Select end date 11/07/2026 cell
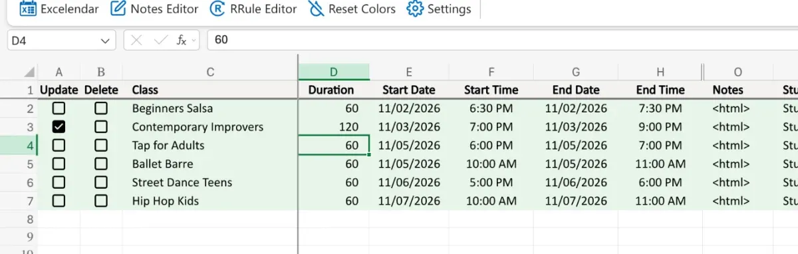This screenshot has height=254, width=798. (x=576, y=201)
